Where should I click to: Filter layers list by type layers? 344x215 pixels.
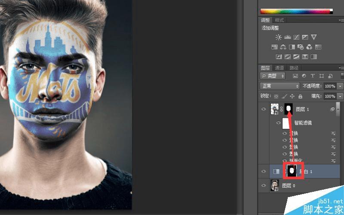pyautogui.click(x=313, y=76)
